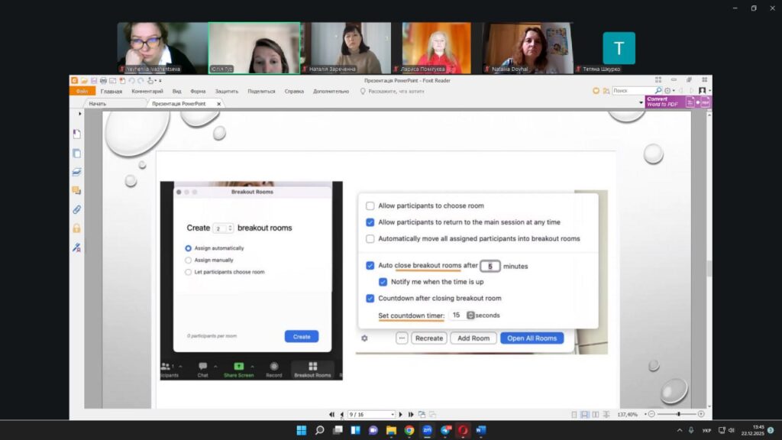Open the Pages thumbnails panel
782x440 pixels.
point(76,153)
